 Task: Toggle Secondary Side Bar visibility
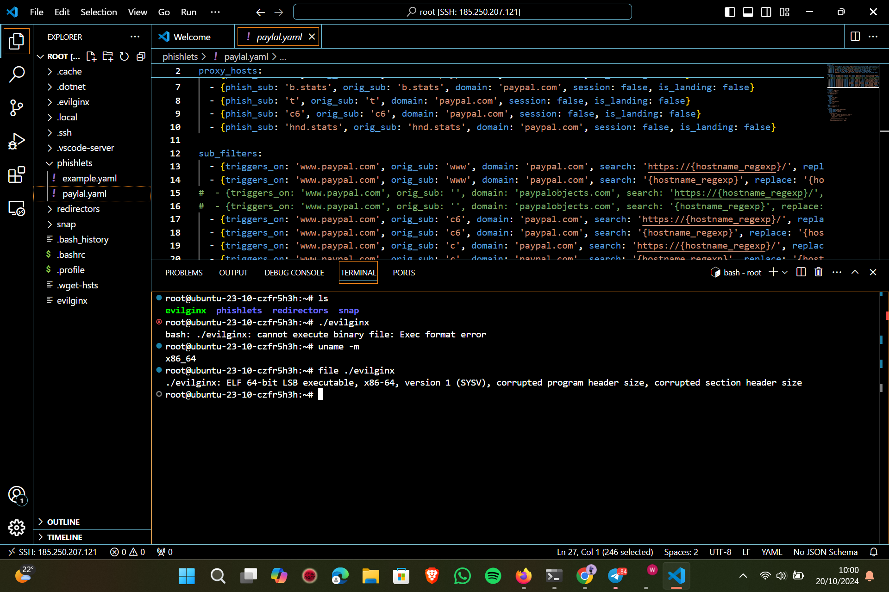766,12
